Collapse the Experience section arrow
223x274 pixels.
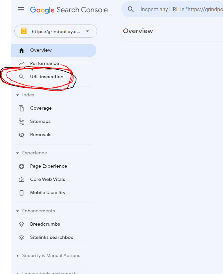pos(18,153)
